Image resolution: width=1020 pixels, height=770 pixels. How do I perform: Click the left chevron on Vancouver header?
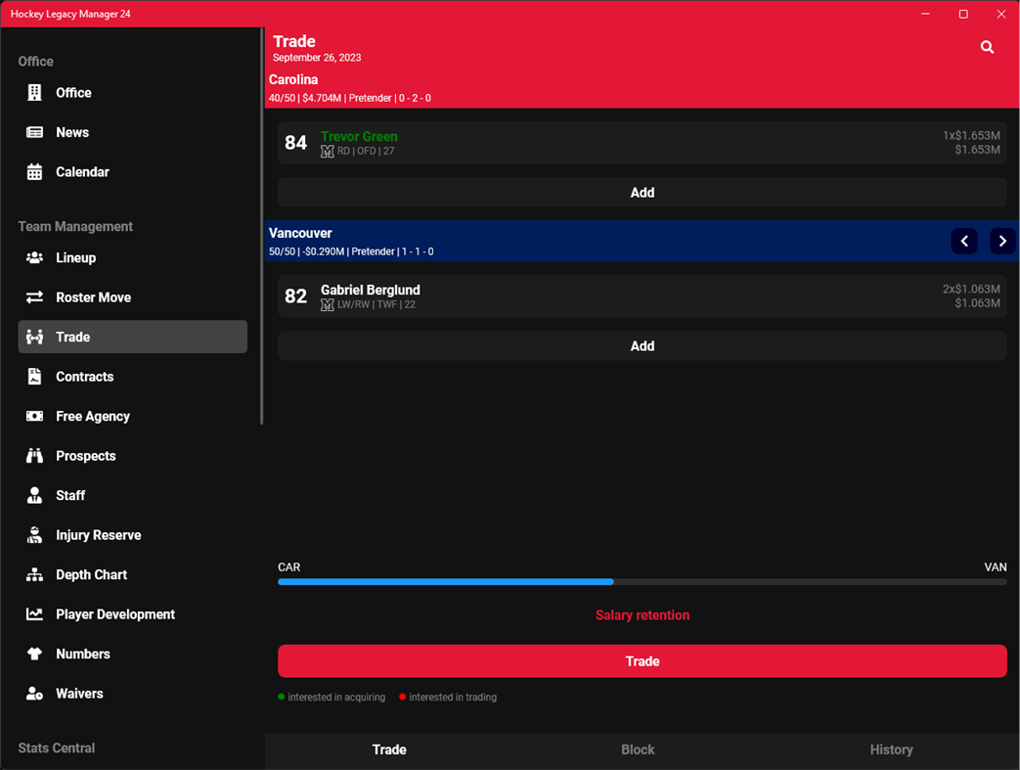tap(964, 241)
